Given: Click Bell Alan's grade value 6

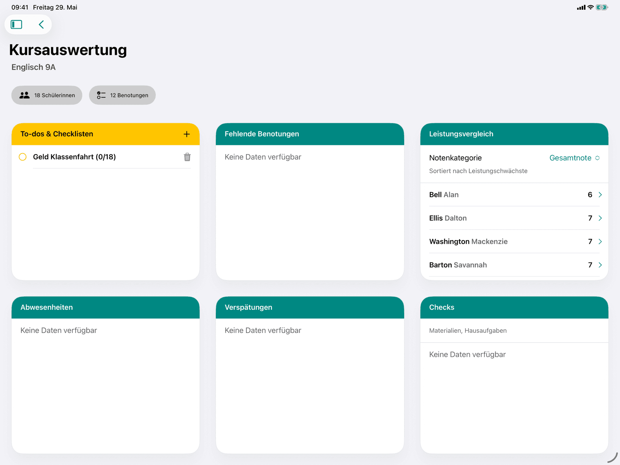Looking at the screenshot, I should 590,195.
